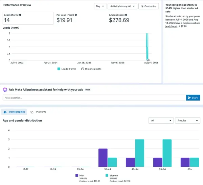Click the Amount spent info icon

click(126, 15)
